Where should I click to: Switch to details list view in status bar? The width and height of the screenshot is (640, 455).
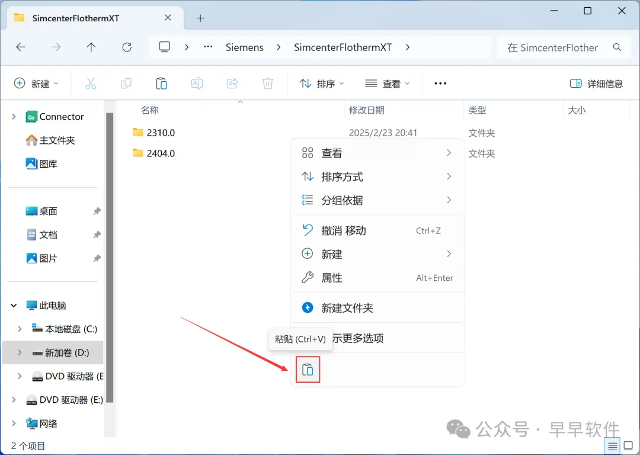pyautogui.click(x=612, y=447)
